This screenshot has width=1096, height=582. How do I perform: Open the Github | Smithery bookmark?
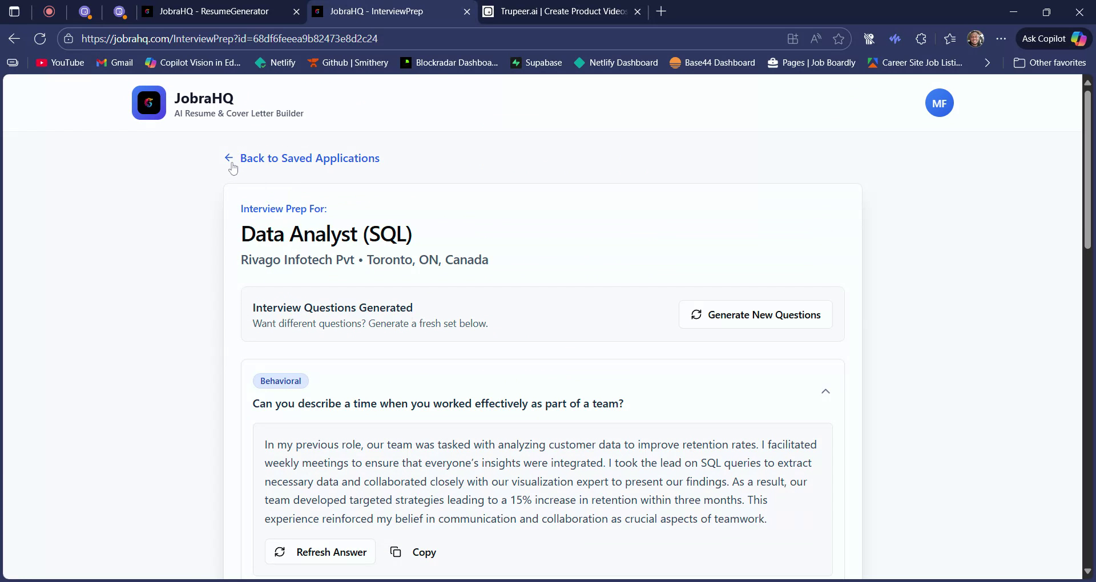click(x=348, y=63)
